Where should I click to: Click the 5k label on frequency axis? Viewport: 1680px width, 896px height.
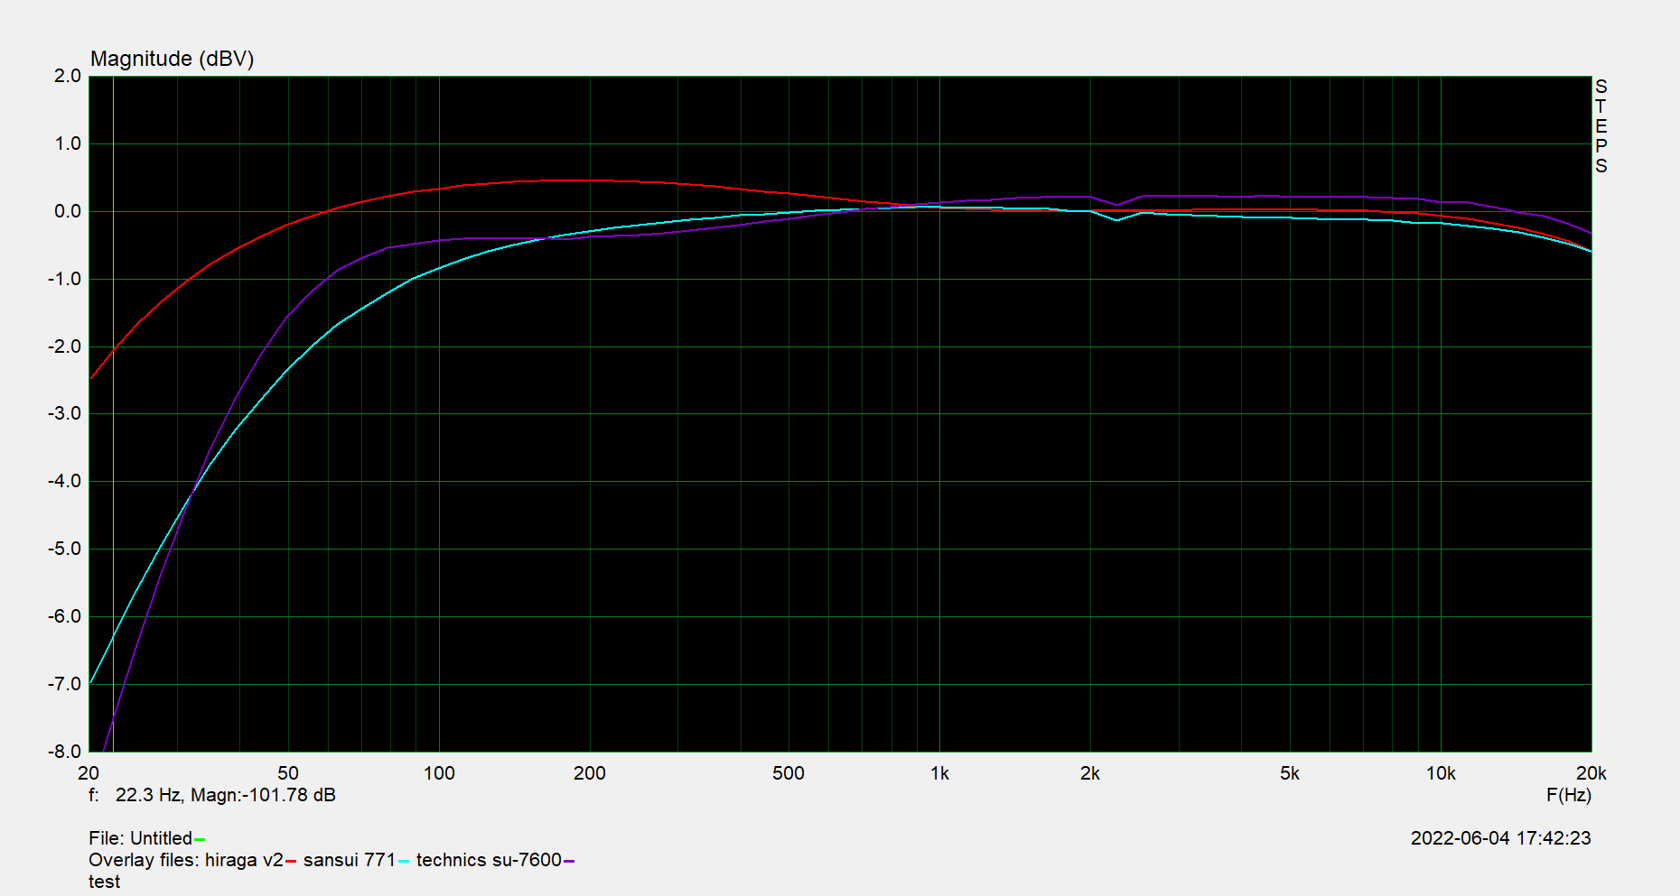pos(1289,773)
